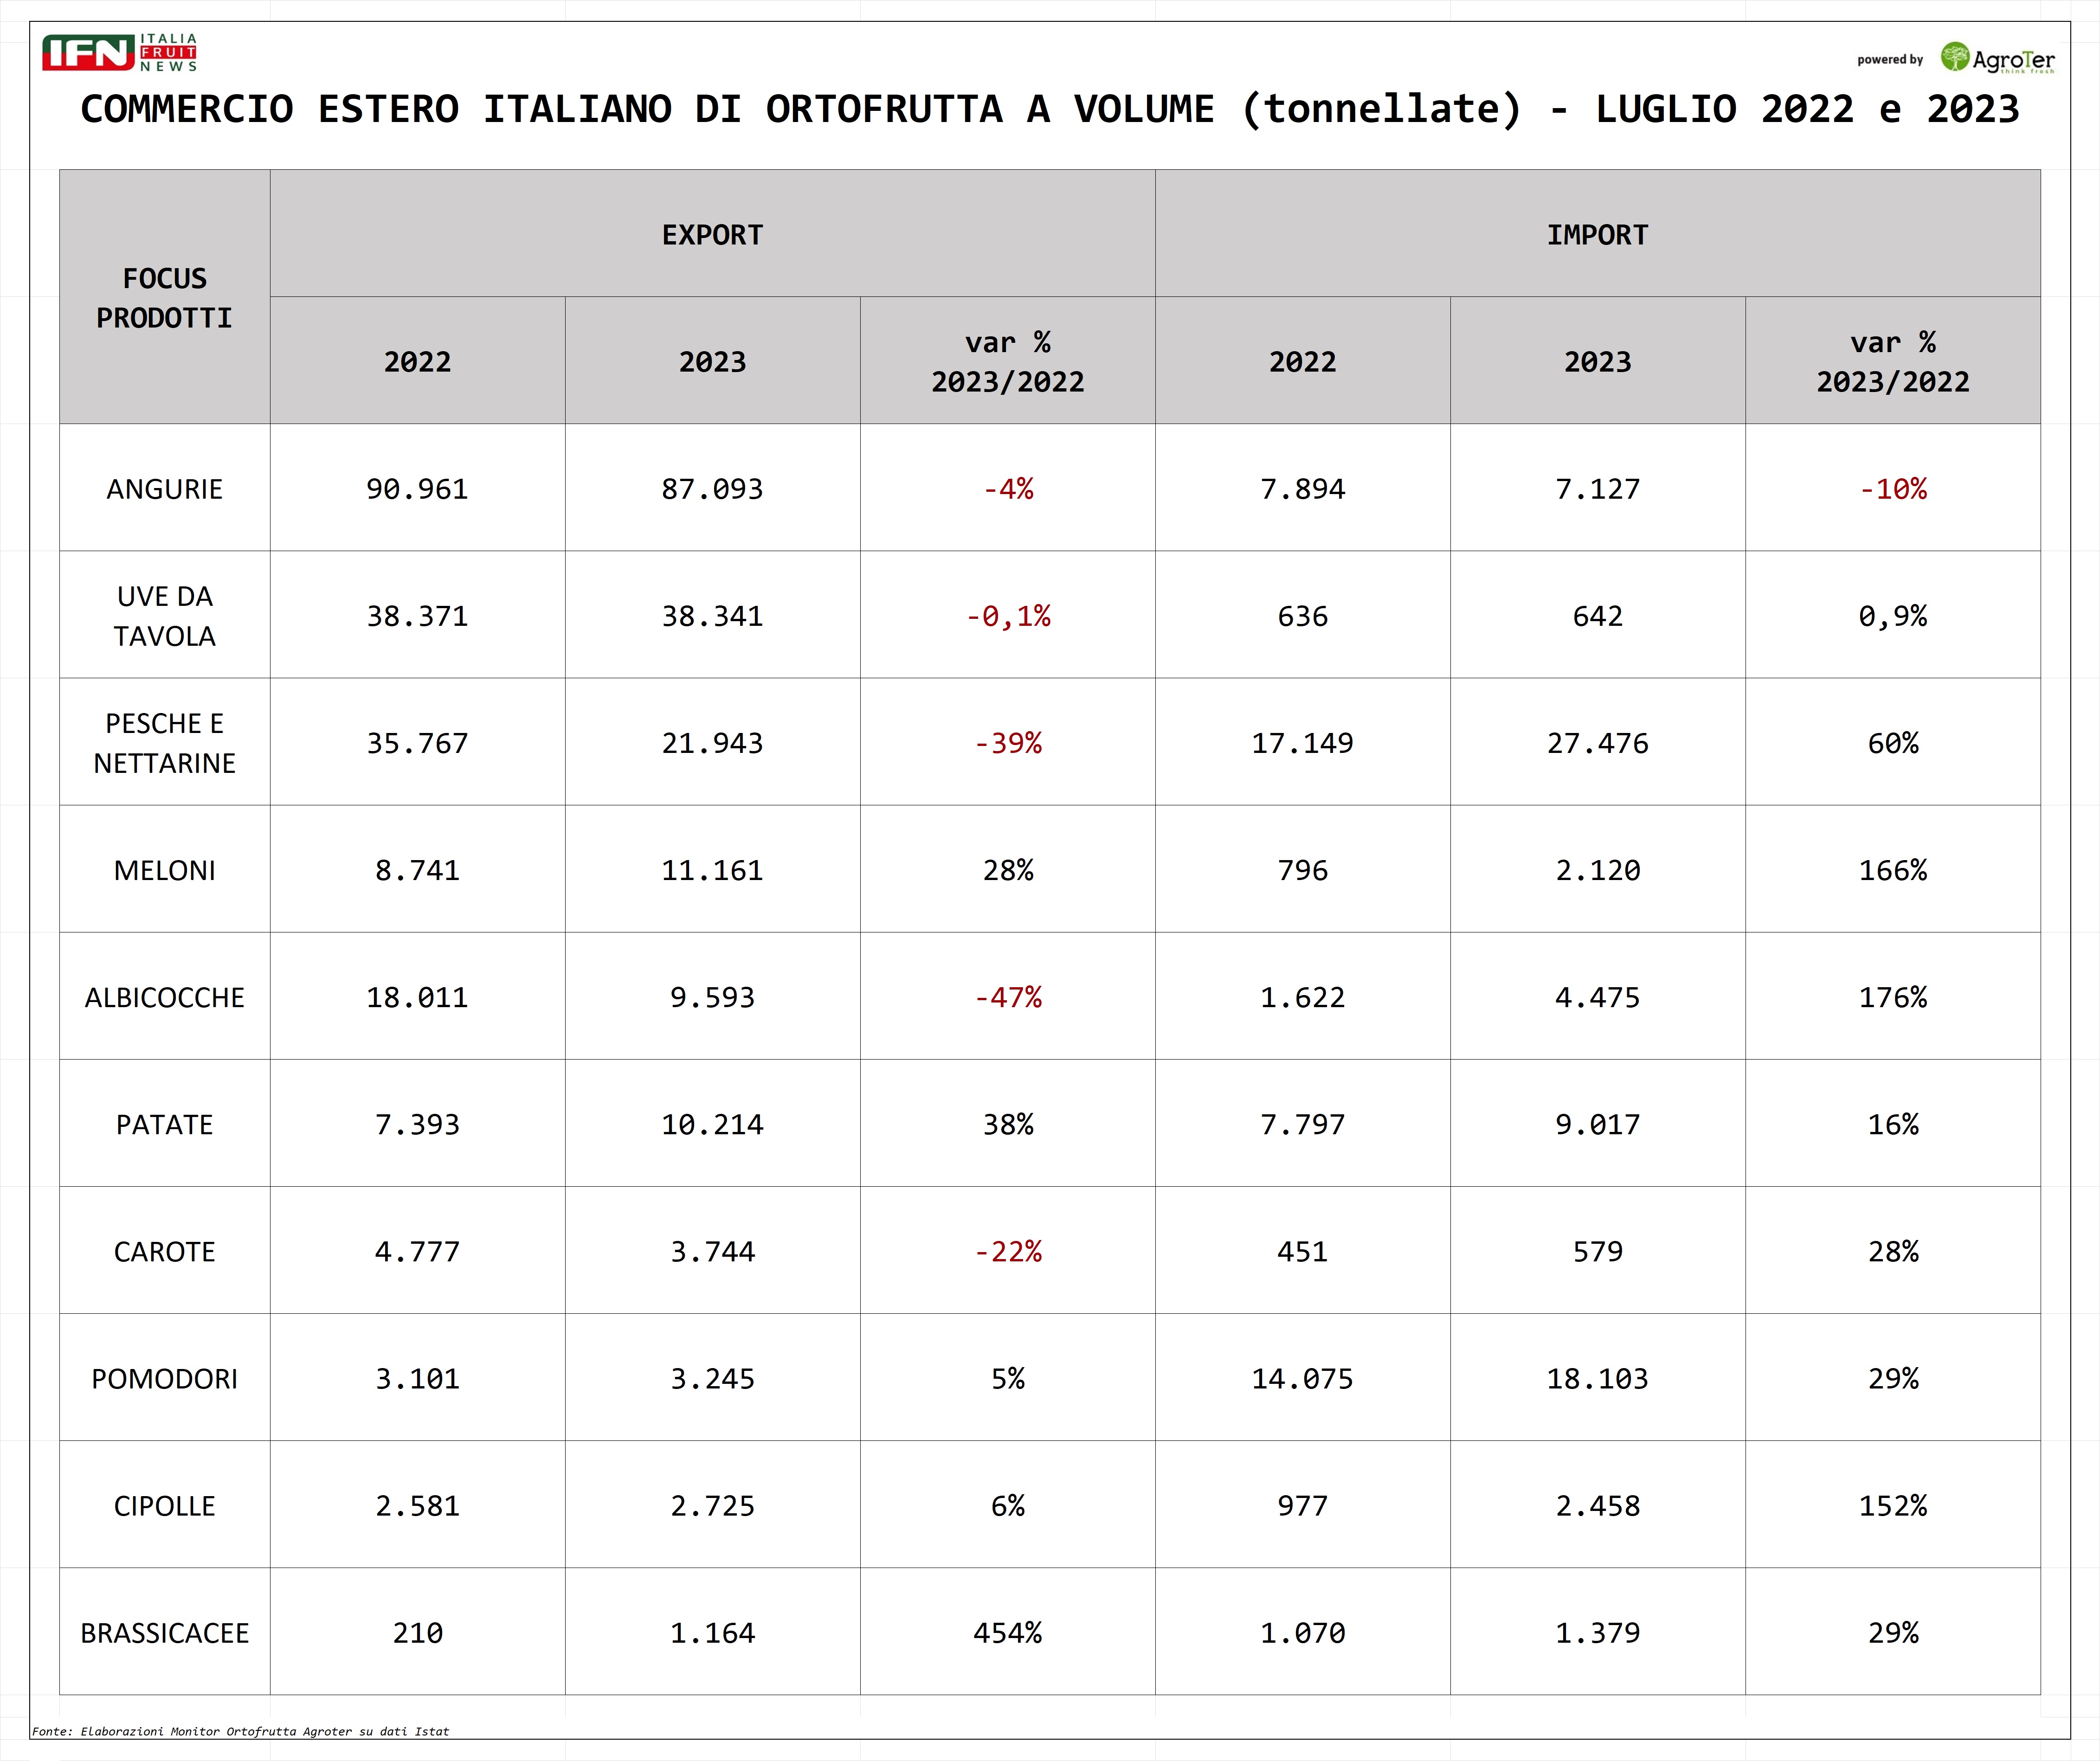Image resolution: width=2100 pixels, height=1761 pixels.
Task: Click the MELONI export 2023 value 11.161
Action: pos(712,870)
